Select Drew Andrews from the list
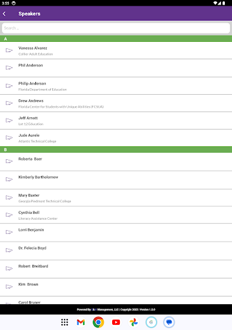The width and height of the screenshot is (232, 330). pyautogui.click(x=116, y=103)
